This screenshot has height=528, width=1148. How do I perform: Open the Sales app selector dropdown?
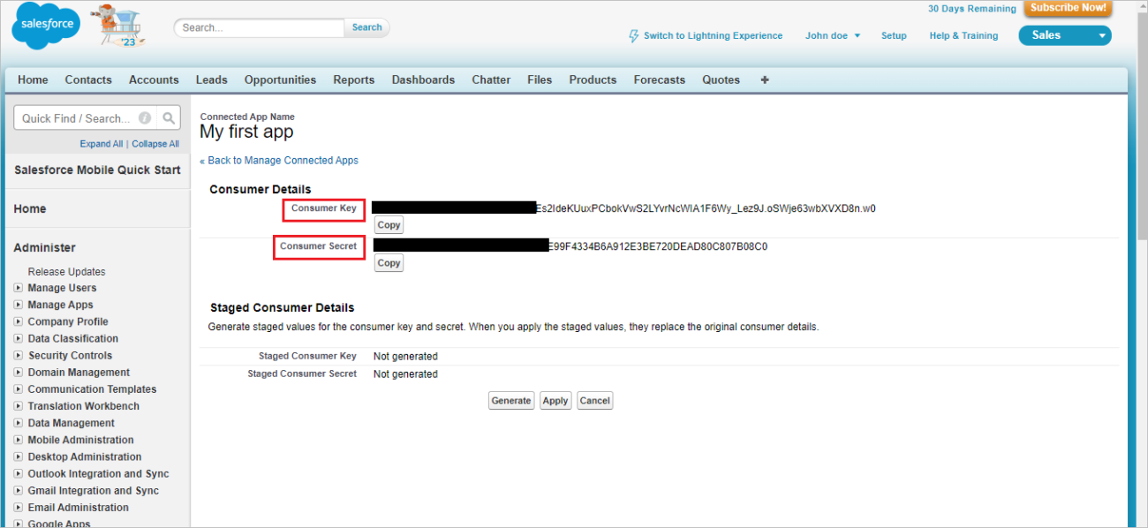pyautogui.click(x=1103, y=35)
